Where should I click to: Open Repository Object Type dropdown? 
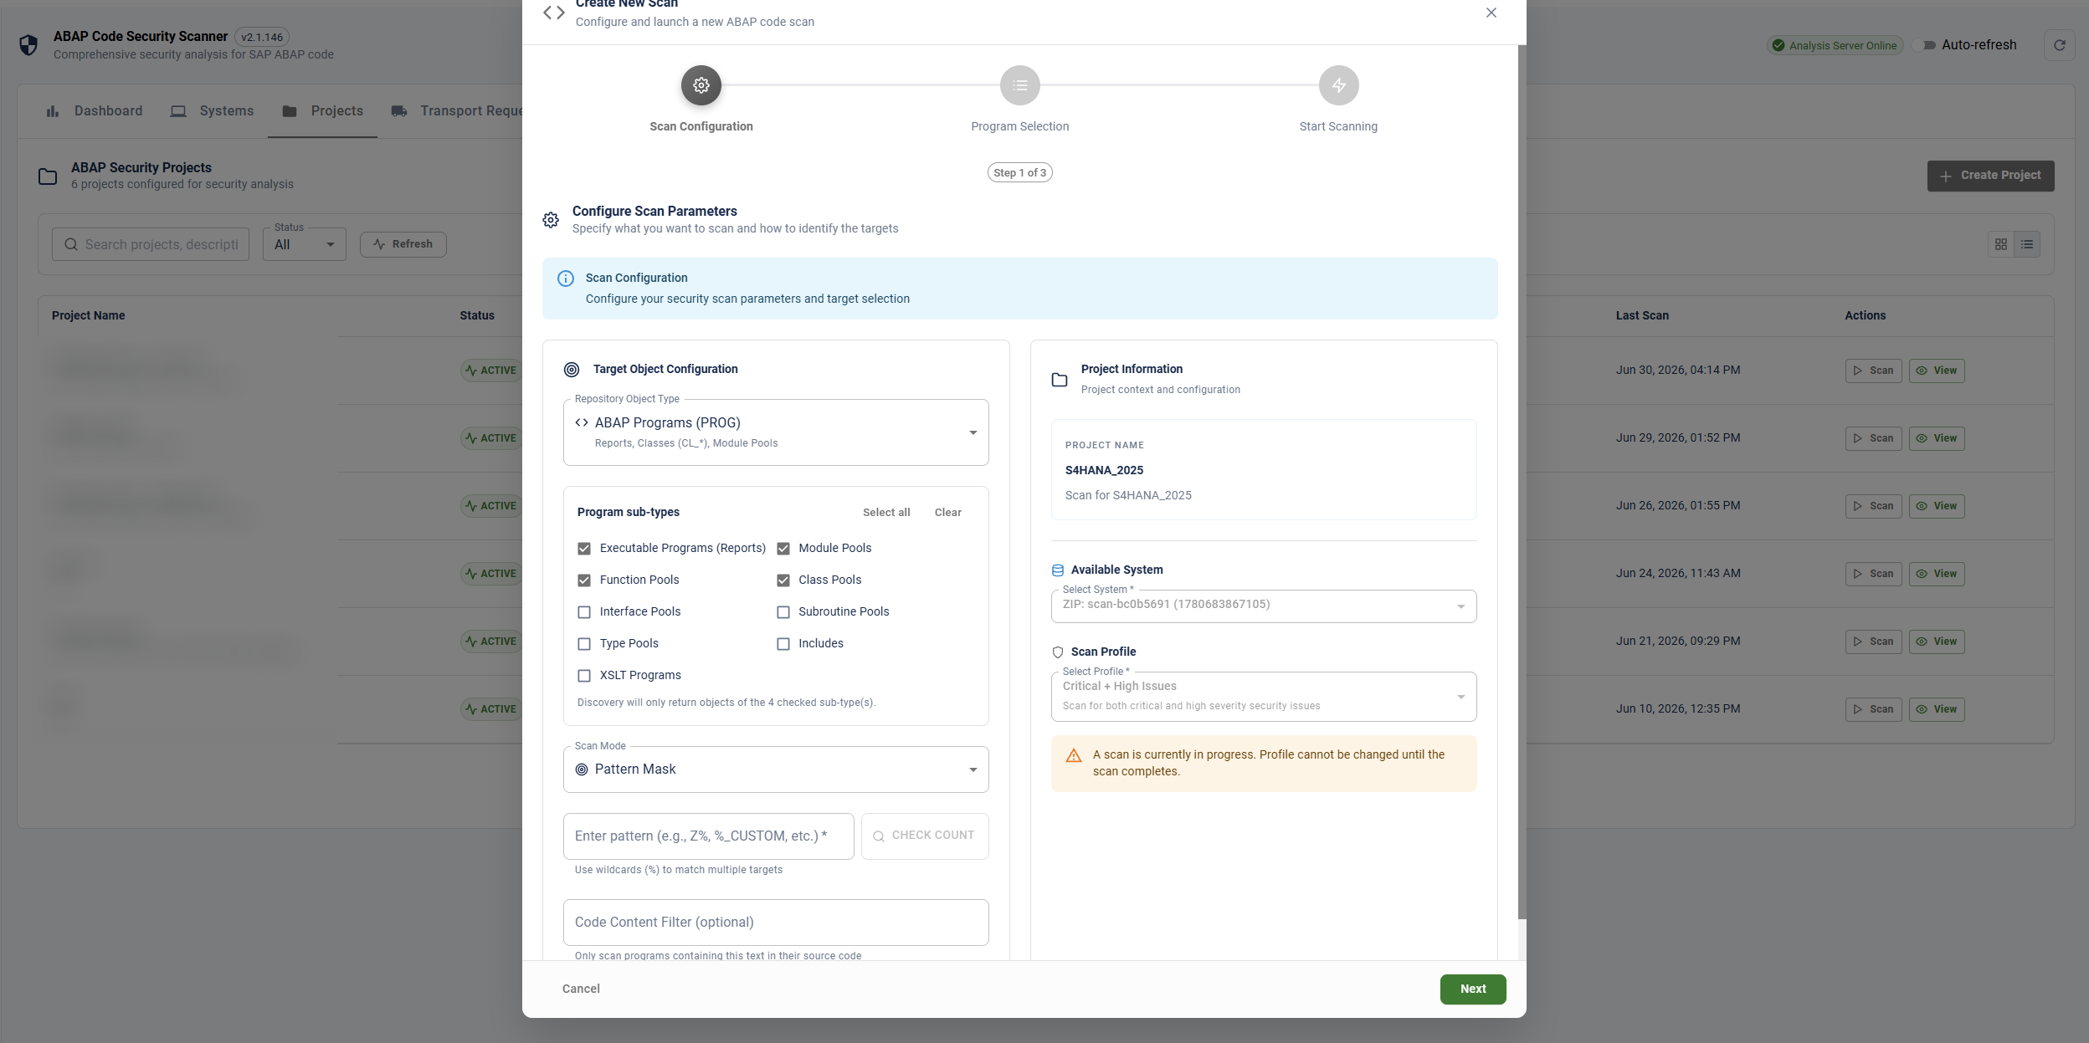click(x=776, y=432)
